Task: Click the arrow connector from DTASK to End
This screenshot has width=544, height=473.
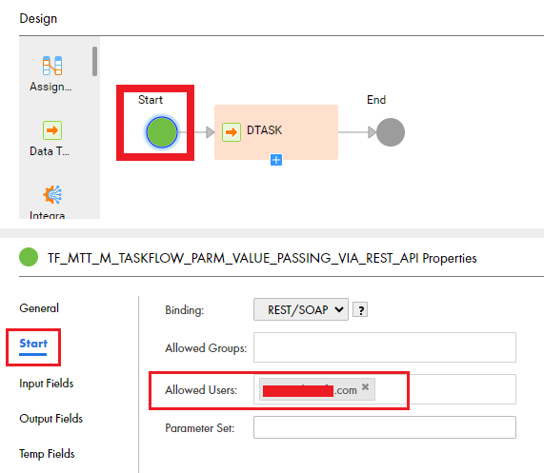Action: pos(357,132)
